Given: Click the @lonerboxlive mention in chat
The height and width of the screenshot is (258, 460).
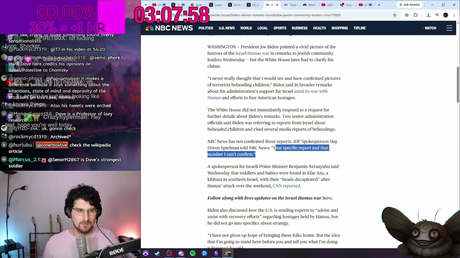Looking at the screenshot, I should click(x=52, y=145).
